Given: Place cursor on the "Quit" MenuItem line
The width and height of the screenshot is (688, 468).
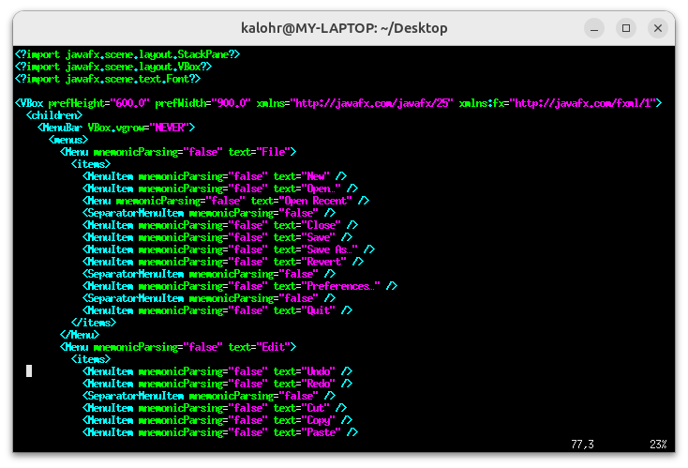Looking at the screenshot, I should coord(217,310).
